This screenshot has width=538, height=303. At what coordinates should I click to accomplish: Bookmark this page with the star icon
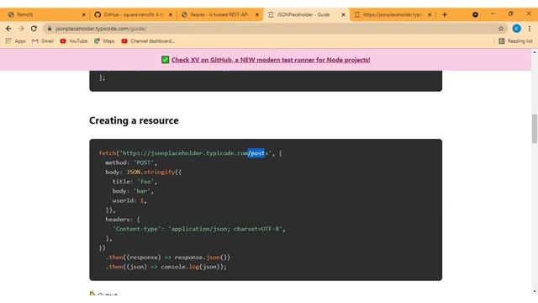pyautogui.click(x=501, y=29)
